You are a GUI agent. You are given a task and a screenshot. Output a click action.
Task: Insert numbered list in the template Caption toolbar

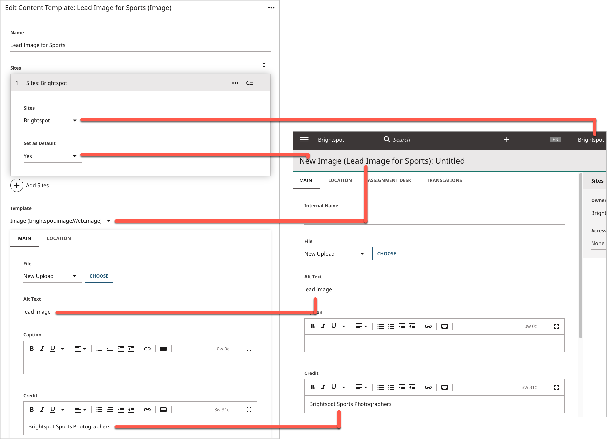pos(110,349)
